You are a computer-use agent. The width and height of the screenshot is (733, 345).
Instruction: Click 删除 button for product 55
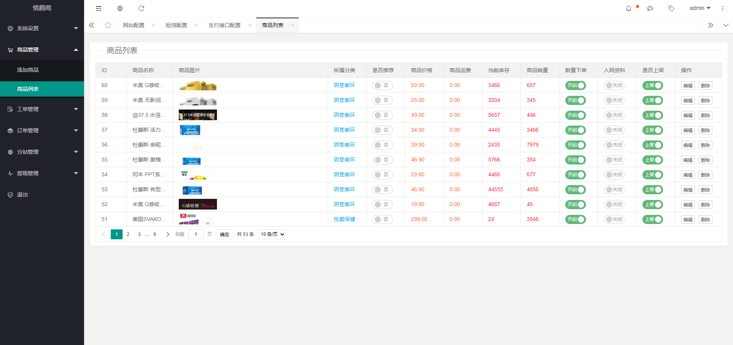coord(705,160)
